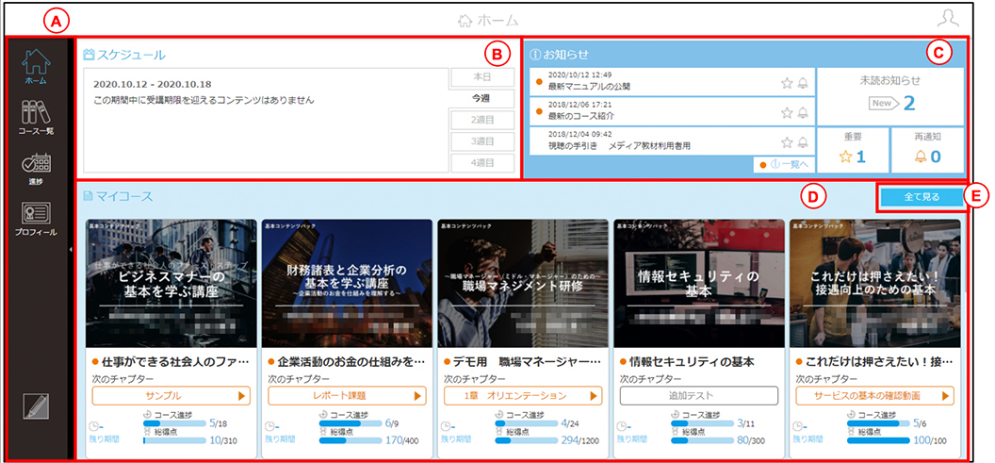This screenshot has width=995, height=463.
Task: Select the 本日 schedule tab
Action: click(482, 77)
